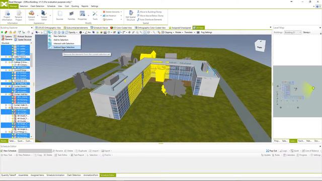Click Auto Distribute Elements
The width and height of the screenshot is (322, 181).
click(x=149, y=20)
